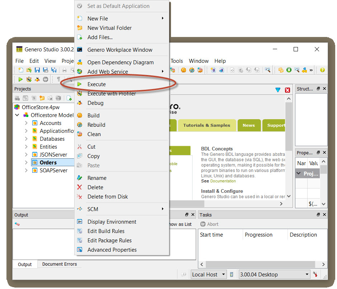This screenshot has height=289, width=337.
Task: Click the Execute with Profiler toolbar icon
Action: pos(29,79)
